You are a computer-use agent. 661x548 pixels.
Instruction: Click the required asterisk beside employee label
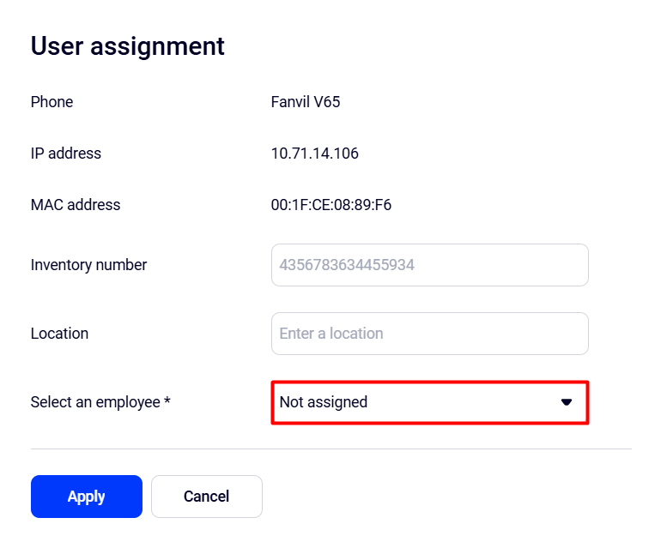coord(167,400)
